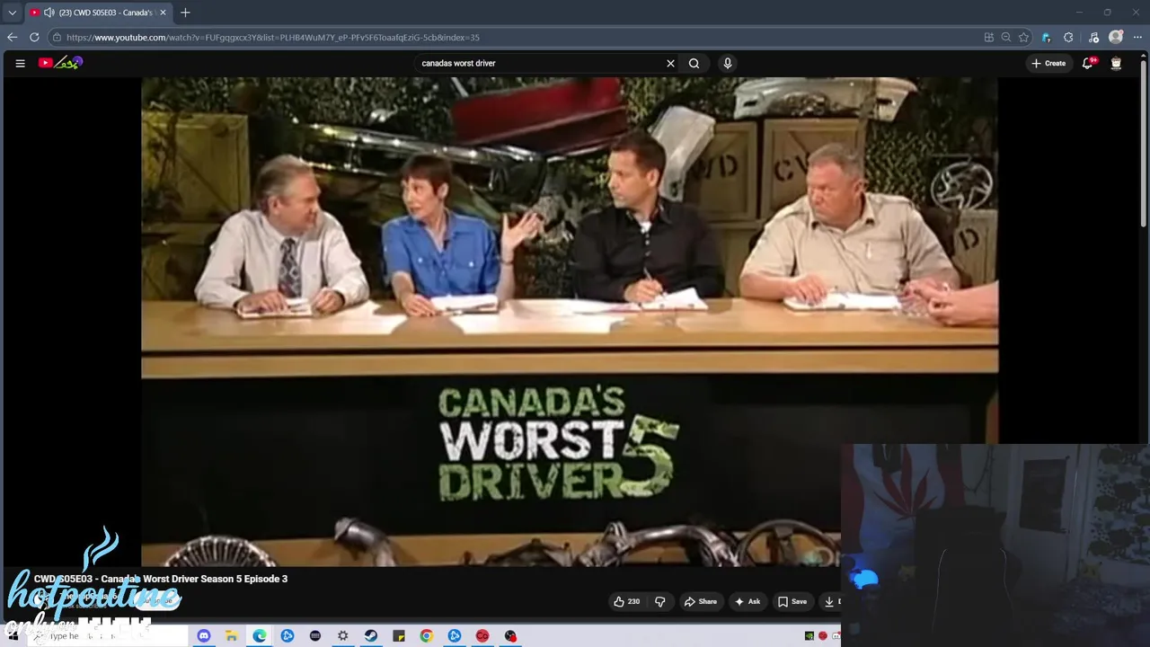Open the Extensions puzzle icon
Image resolution: width=1150 pixels, height=647 pixels.
click(1068, 37)
